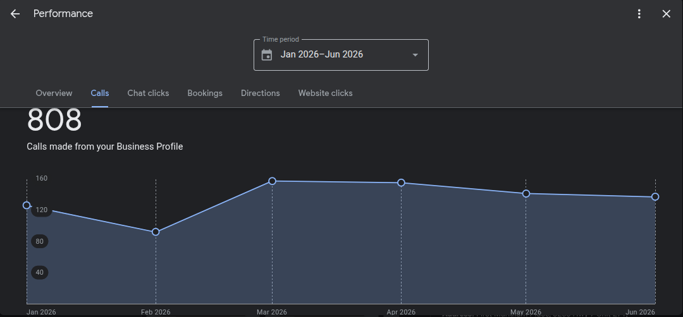Viewport: 683px width, 317px height.
Task: Click the Apr 2026 x-axis label
Action: click(x=401, y=312)
